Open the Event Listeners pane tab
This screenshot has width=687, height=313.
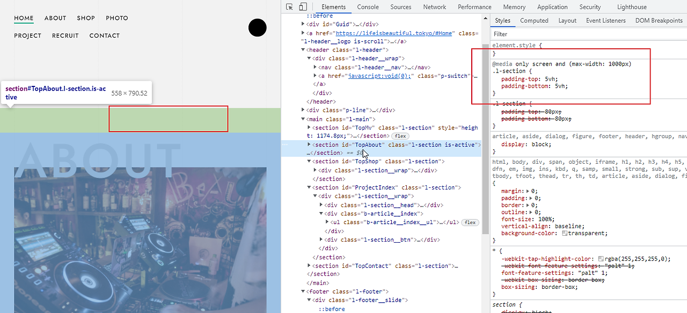click(606, 20)
